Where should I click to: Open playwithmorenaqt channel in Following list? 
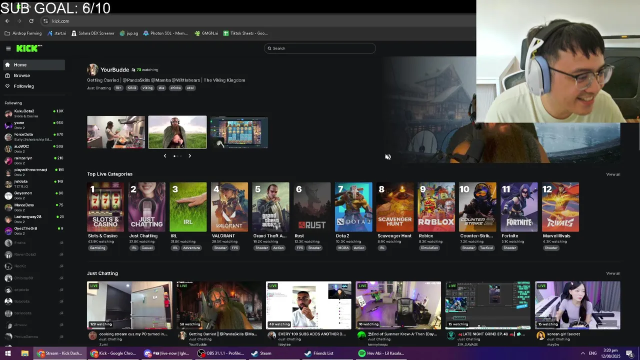point(33,172)
